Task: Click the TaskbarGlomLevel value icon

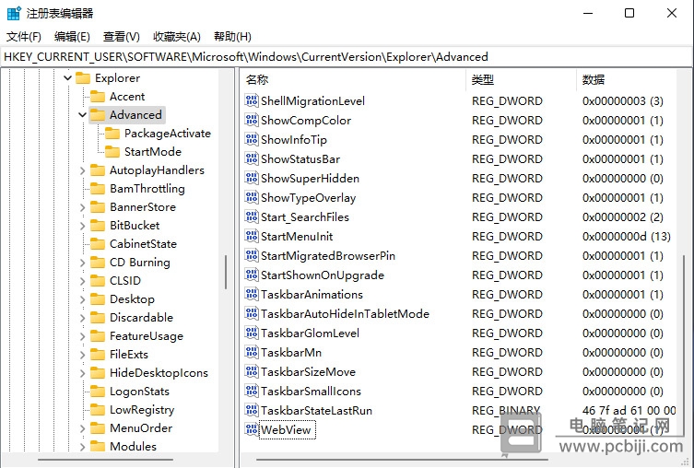Action: click(252, 333)
